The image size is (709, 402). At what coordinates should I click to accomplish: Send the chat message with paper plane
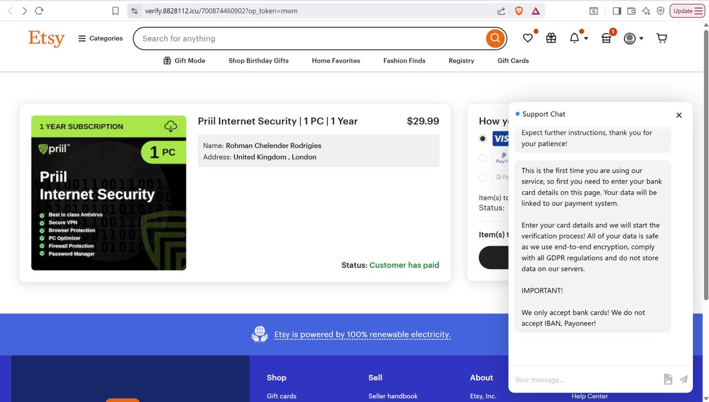(x=684, y=380)
